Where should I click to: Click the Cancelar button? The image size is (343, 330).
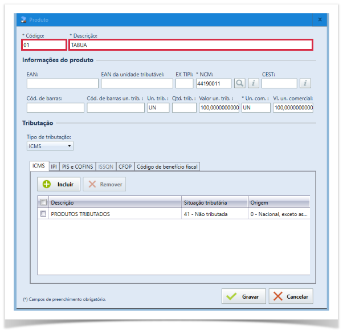click(291, 296)
